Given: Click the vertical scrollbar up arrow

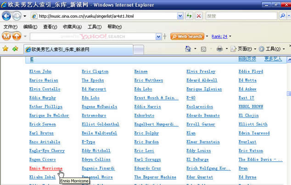Looking at the screenshot, I should pos(289,60).
